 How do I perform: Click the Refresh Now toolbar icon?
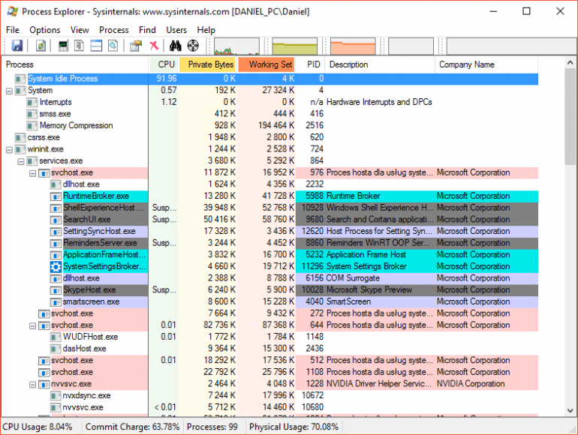(41, 46)
